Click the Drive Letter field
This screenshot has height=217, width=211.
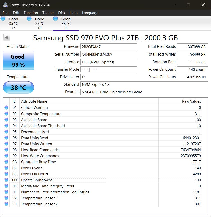(109, 77)
